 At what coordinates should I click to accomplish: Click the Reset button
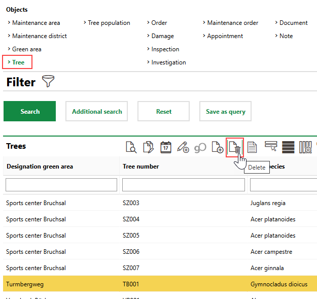tap(163, 112)
